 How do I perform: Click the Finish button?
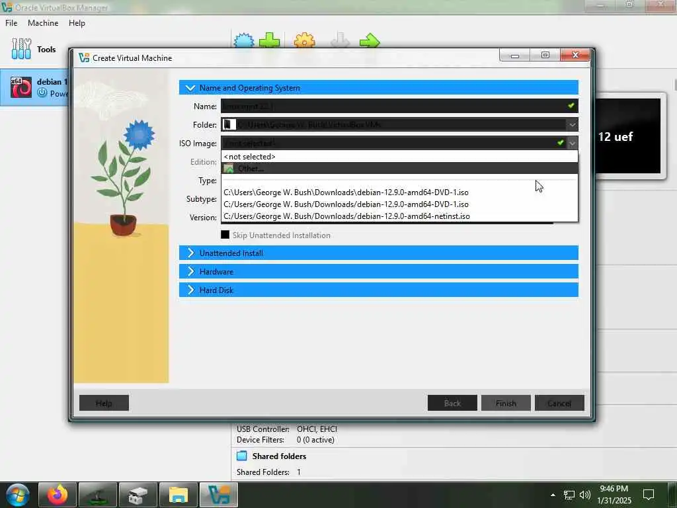(506, 403)
